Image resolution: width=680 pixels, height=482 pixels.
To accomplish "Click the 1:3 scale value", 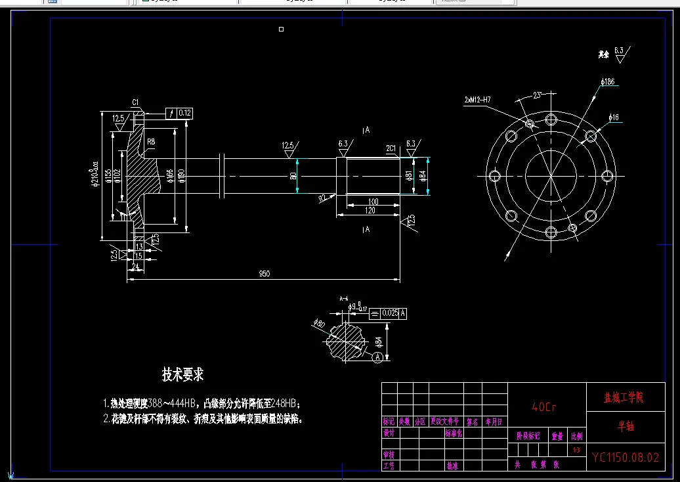I will tap(576, 450).
